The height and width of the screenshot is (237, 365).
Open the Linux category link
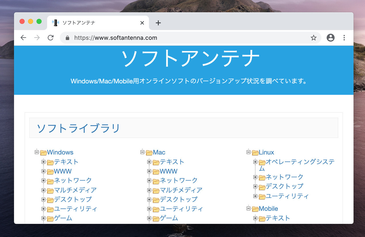click(266, 152)
